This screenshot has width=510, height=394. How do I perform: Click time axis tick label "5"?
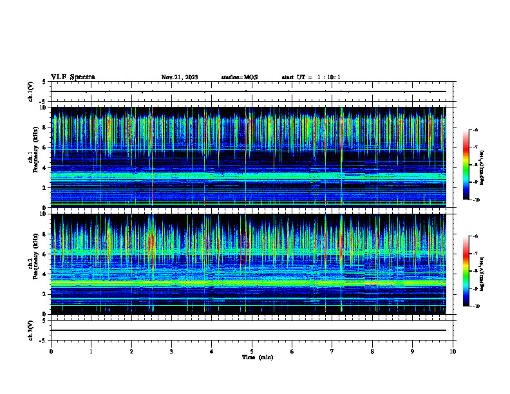click(x=252, y=352)
